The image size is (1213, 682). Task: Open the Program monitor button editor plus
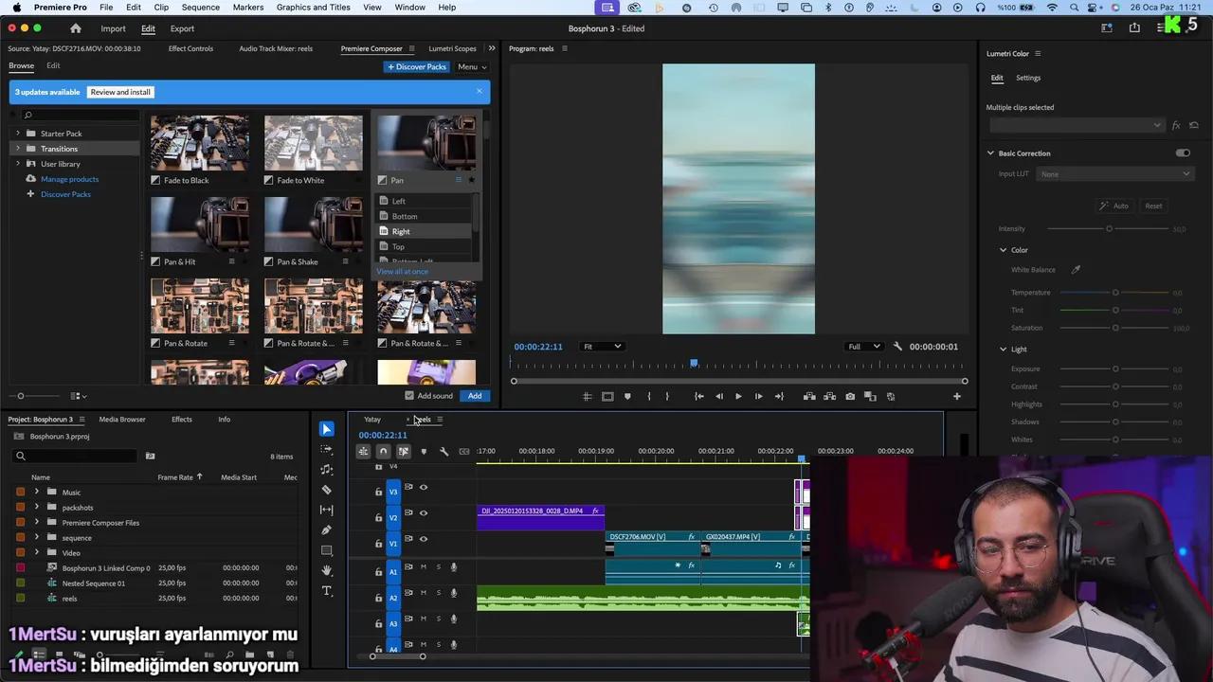(x=957, y=397)
